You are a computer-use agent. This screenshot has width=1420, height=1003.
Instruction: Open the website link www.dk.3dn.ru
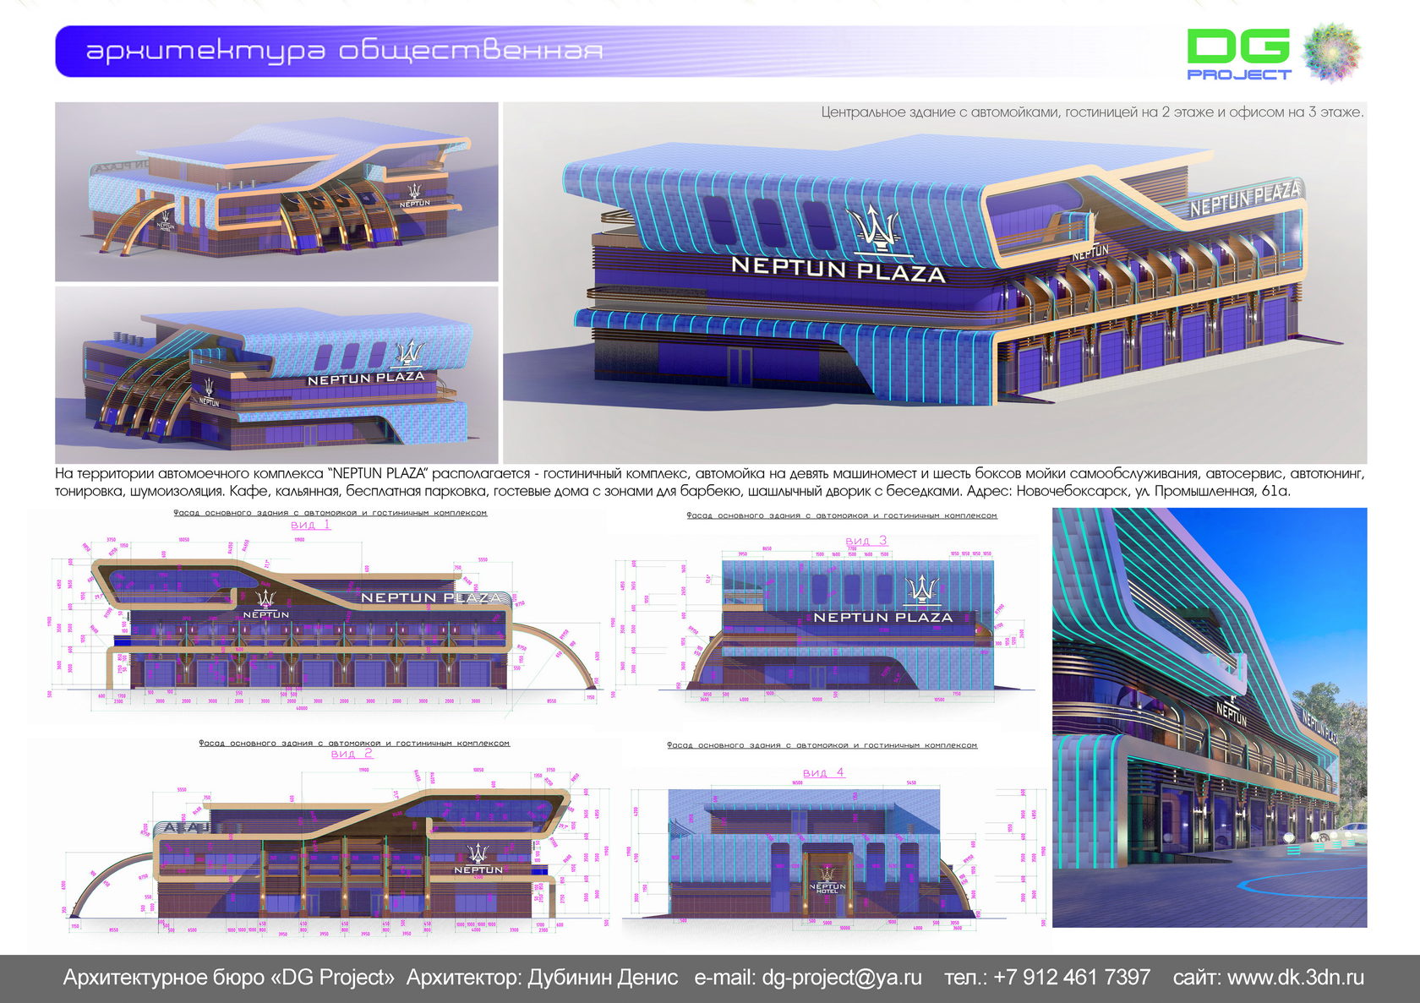coord(1296,978)
